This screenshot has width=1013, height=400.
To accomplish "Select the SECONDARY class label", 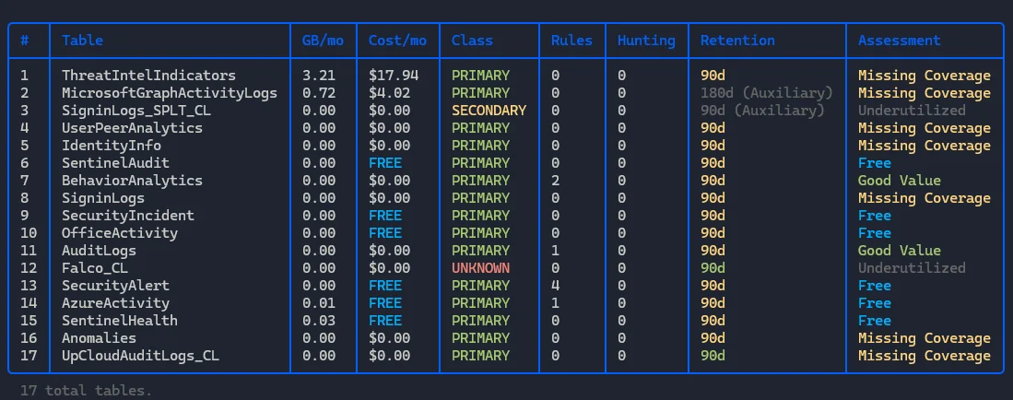I will (489, 111).
